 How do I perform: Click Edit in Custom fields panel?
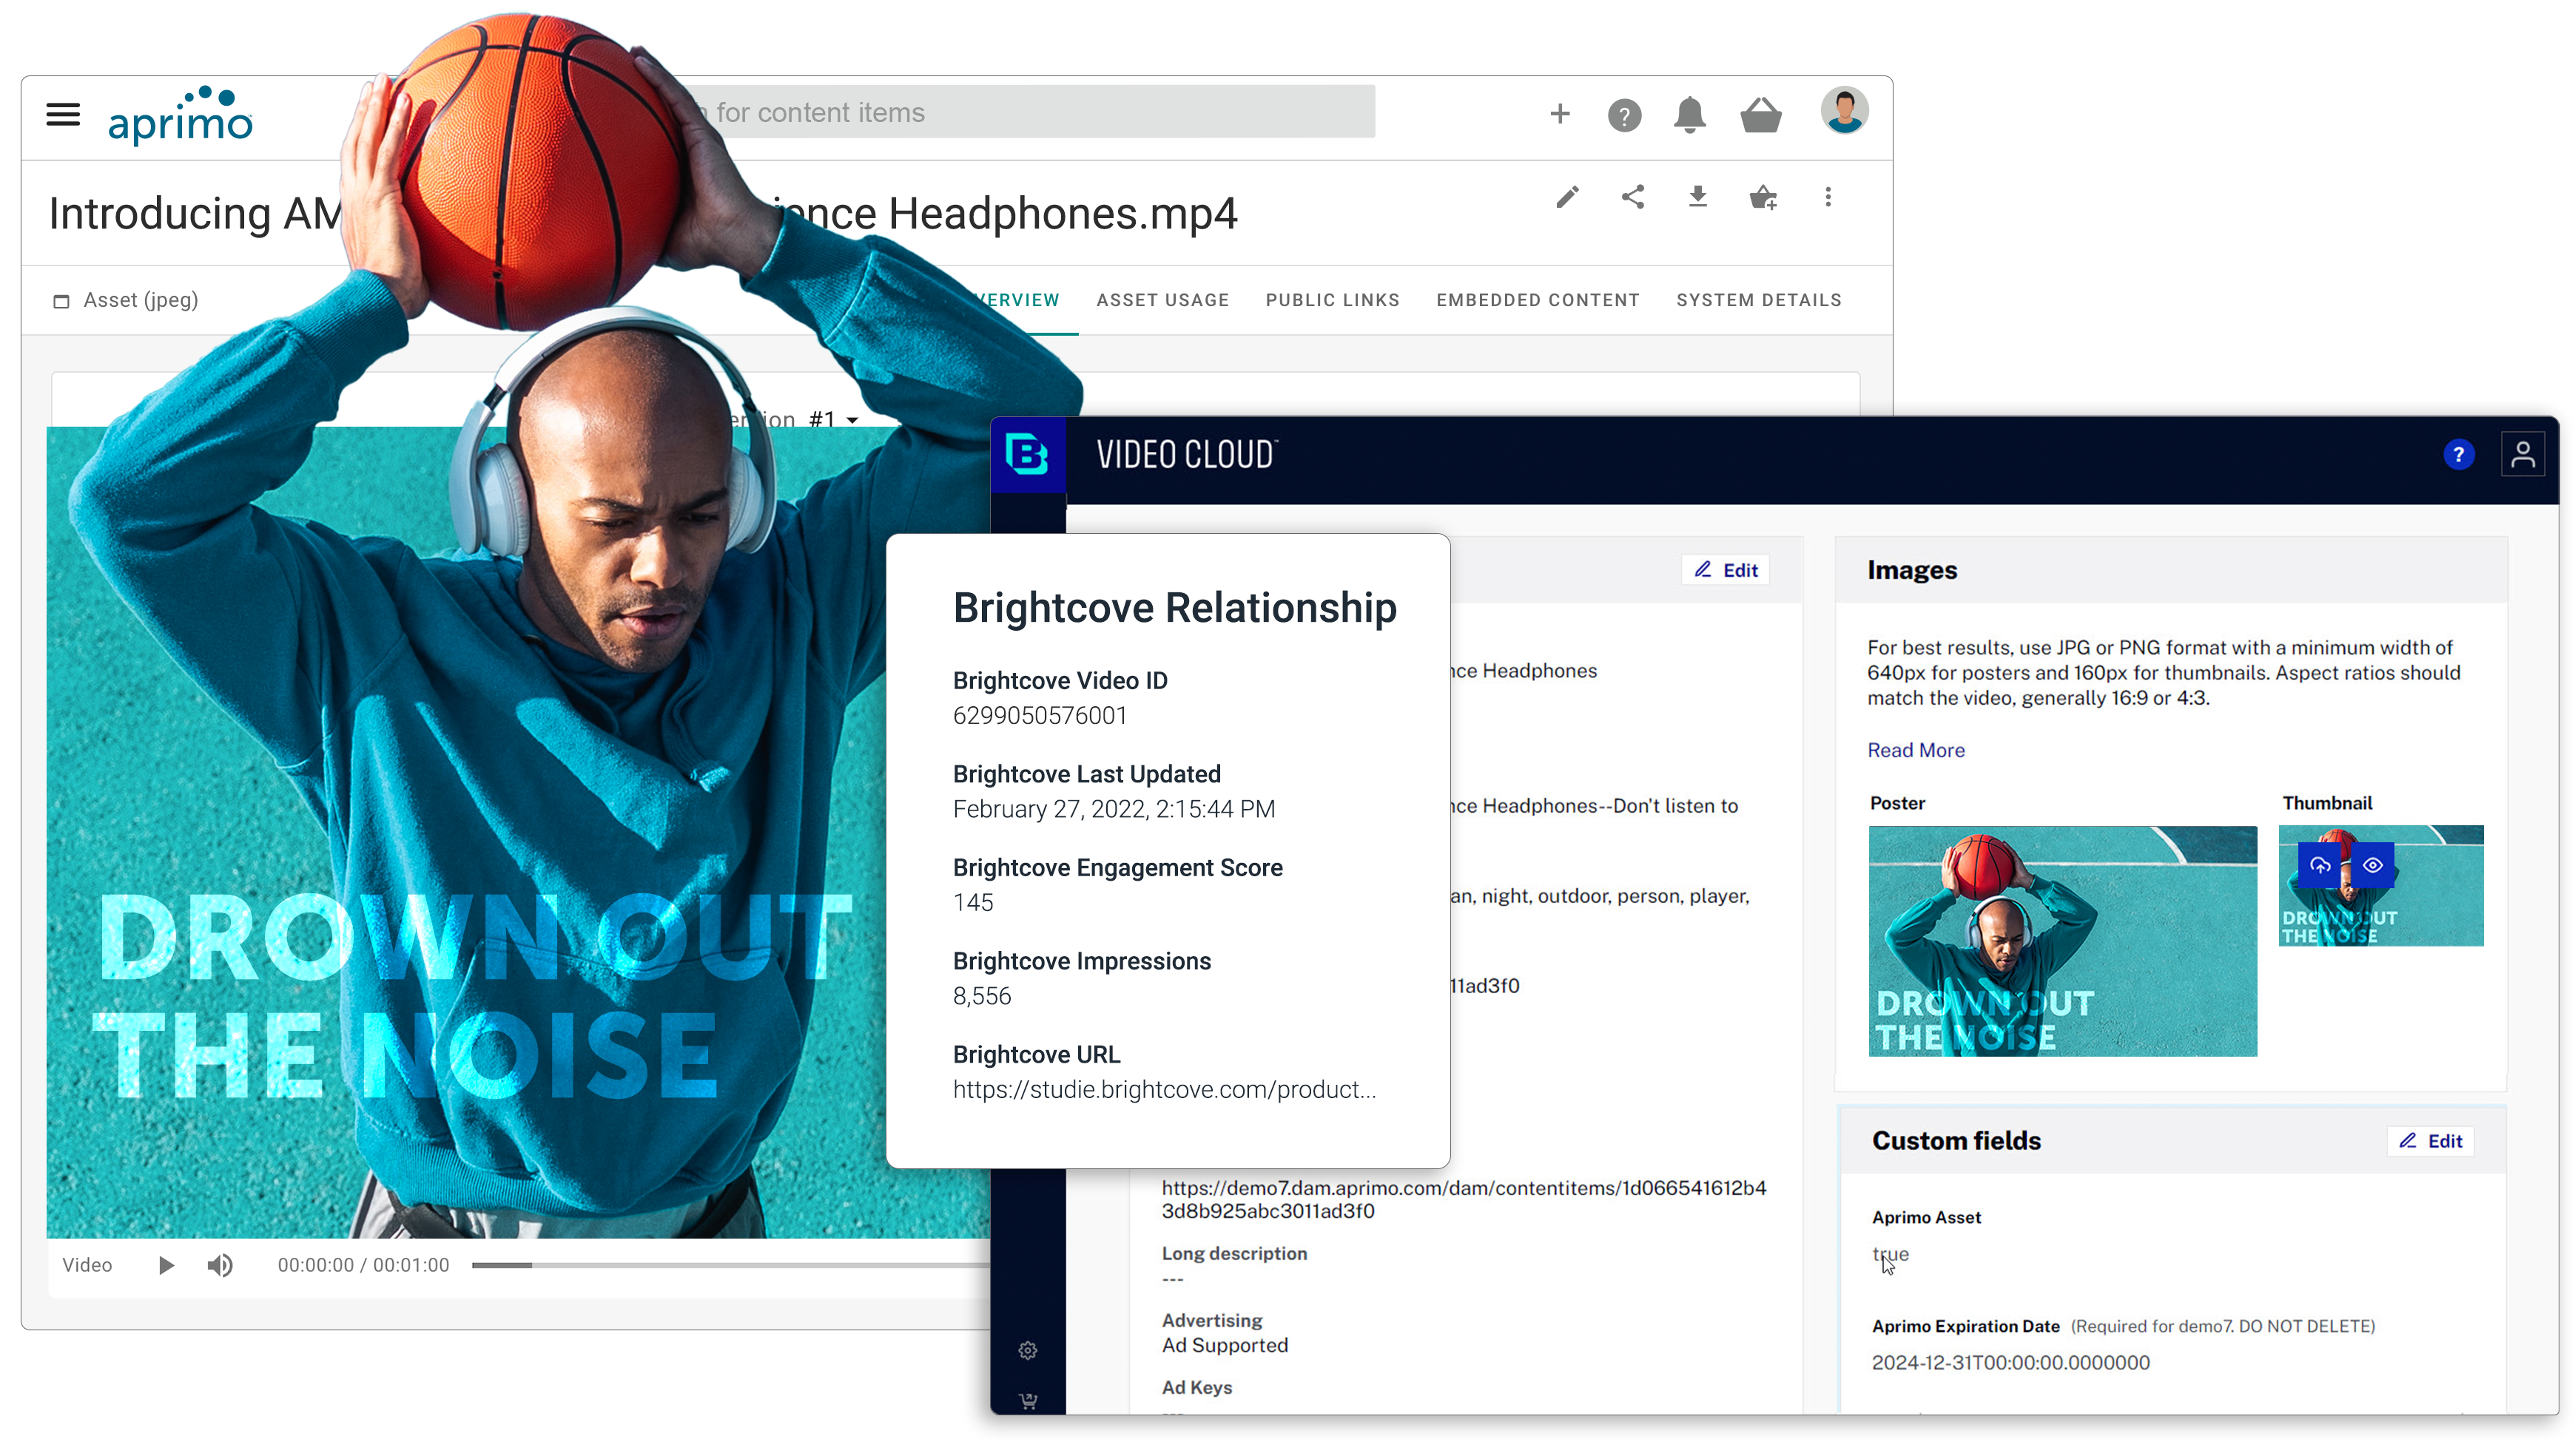point(2430,1141)
